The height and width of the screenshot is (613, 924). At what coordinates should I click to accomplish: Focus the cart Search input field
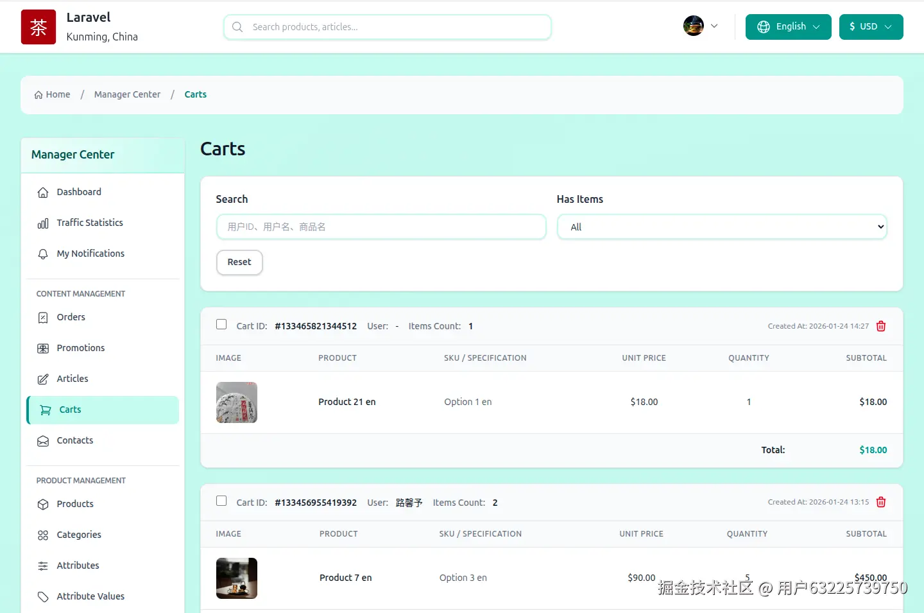pyautogui.click(x=381, y=227)
